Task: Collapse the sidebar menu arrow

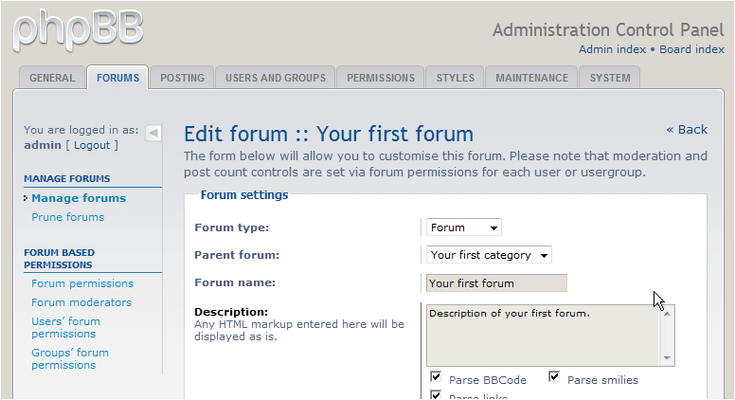Action: coord(153,133)
